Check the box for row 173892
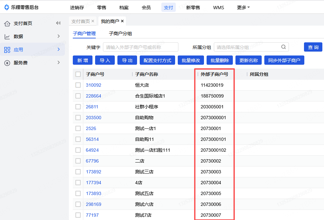This screenshot has width=324, height=220. (x=78, y=172)
